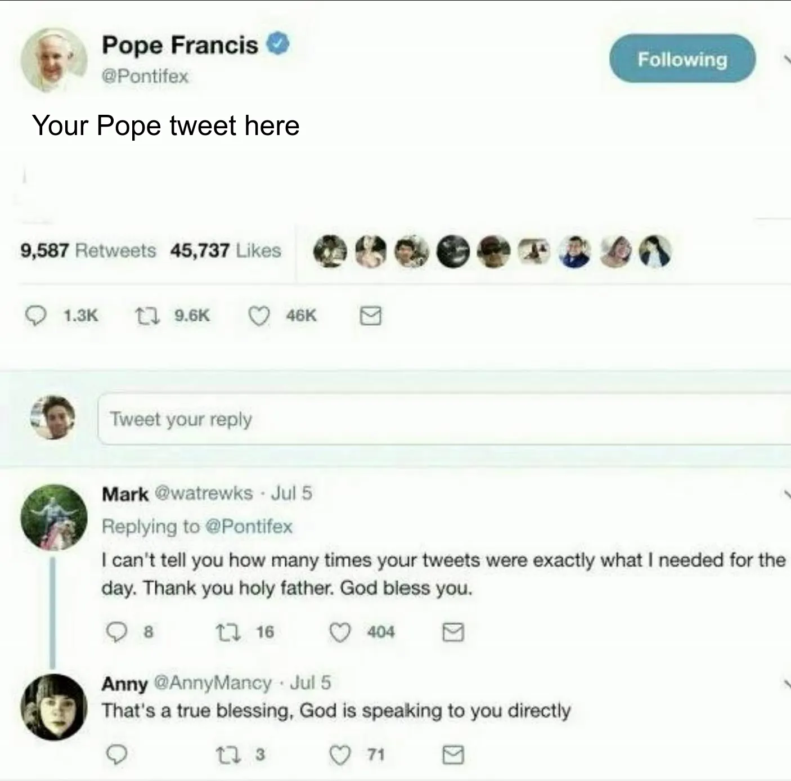Reply to Mark's comment
The height and width of the screenshot is (781, 791).
[116, 632]
